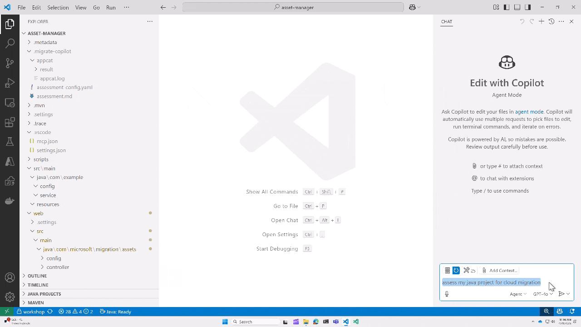Image resolution: width=581 pixels, height=327 pixels.
Task: Click the chat list icon beside refresh
Action: click(x=447, y=270)
